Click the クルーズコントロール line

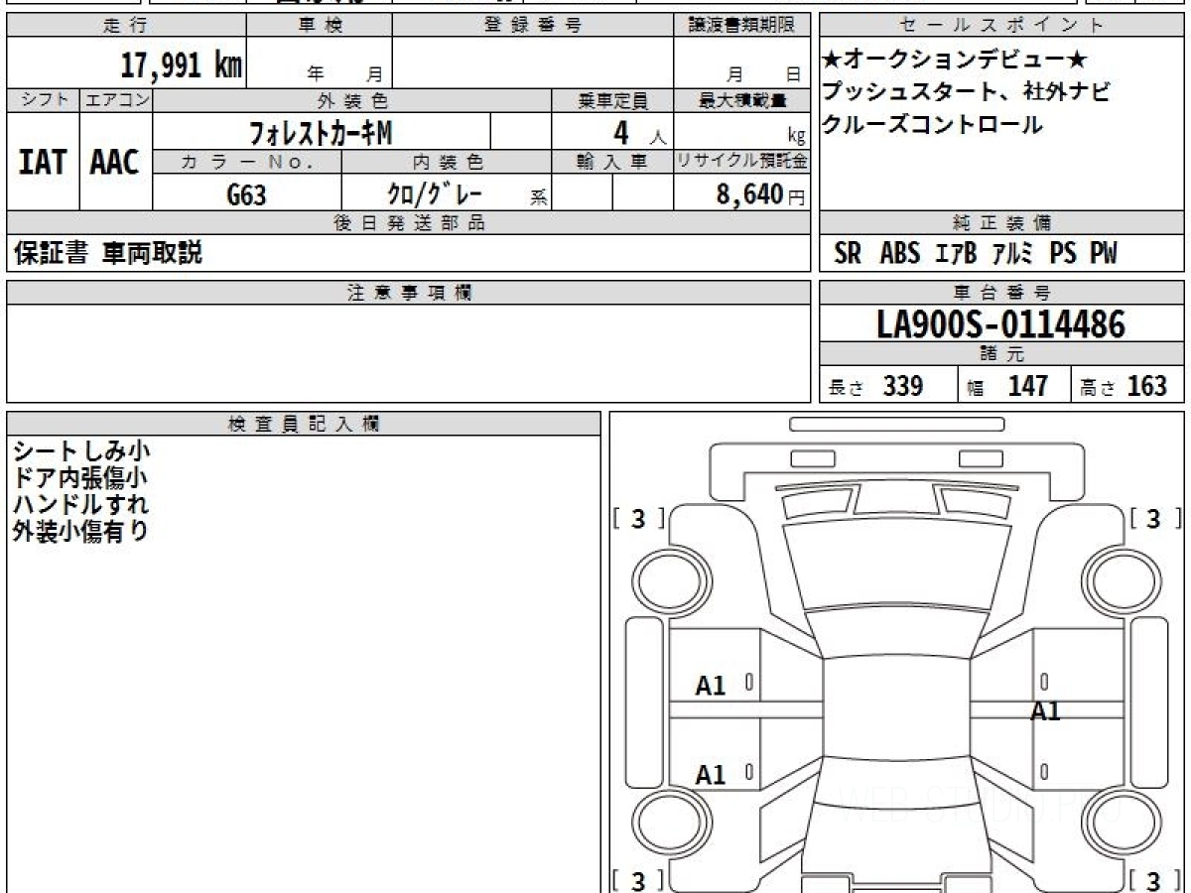tap(933, 125)
